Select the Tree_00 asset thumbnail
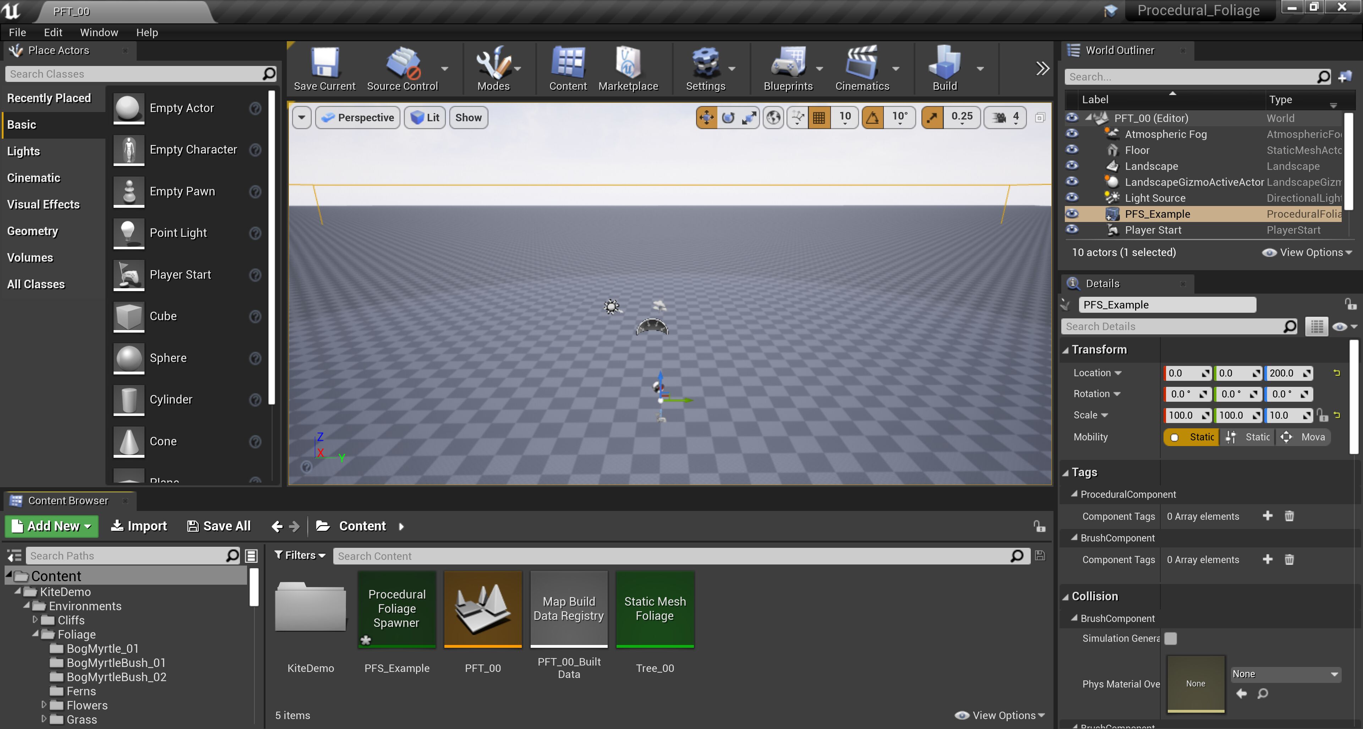 pyautogui.click(x=655, y=610)
